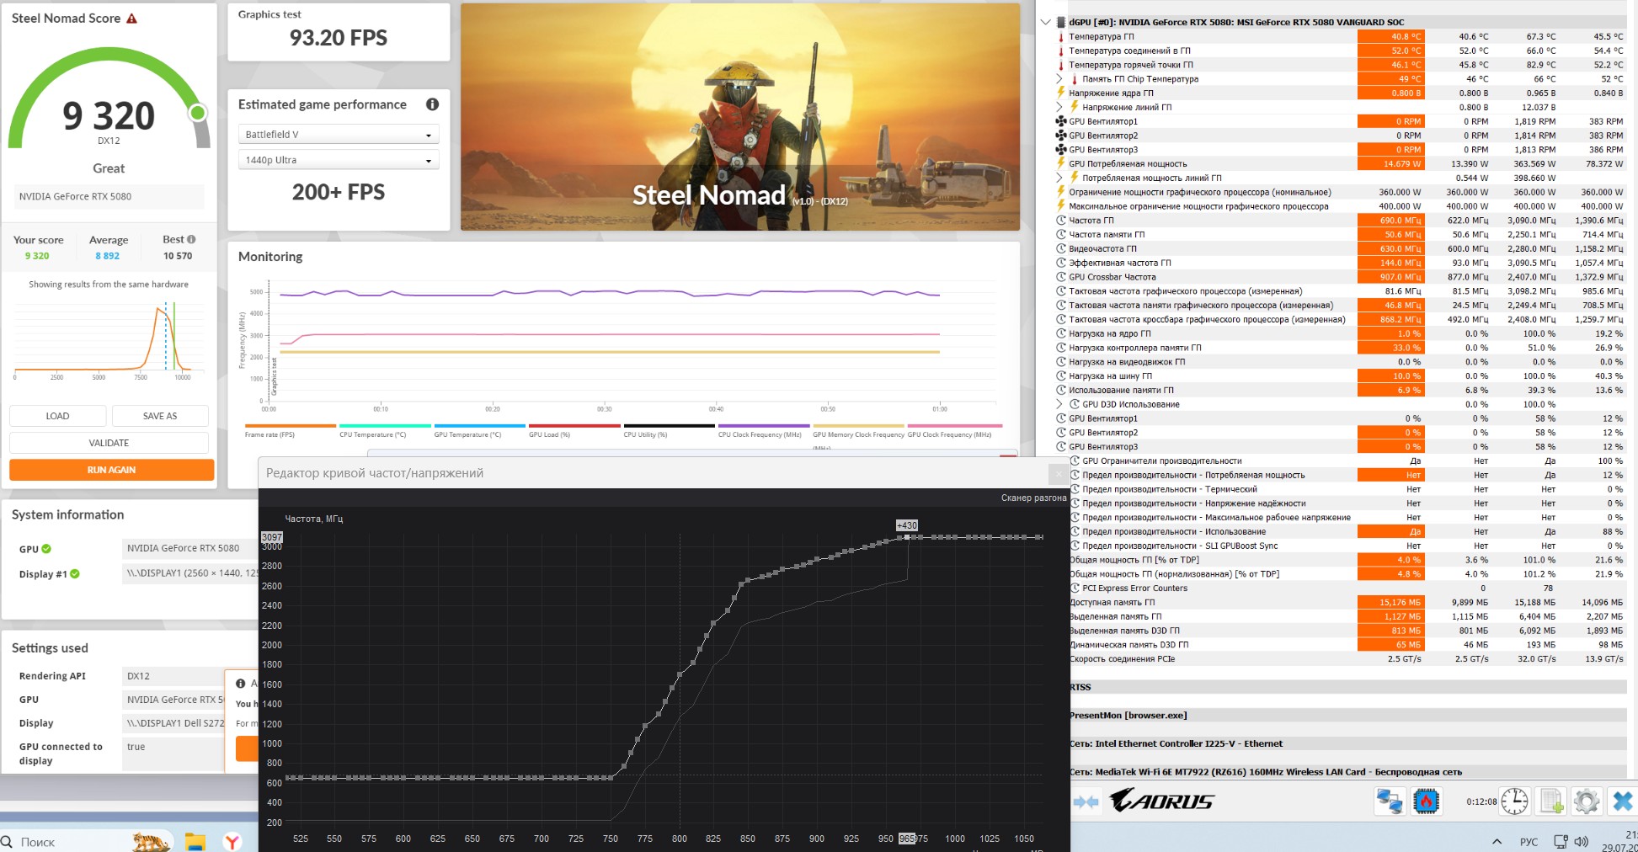Click the green check icon beside GPU
1638x852 pixels.
[46, 549]
